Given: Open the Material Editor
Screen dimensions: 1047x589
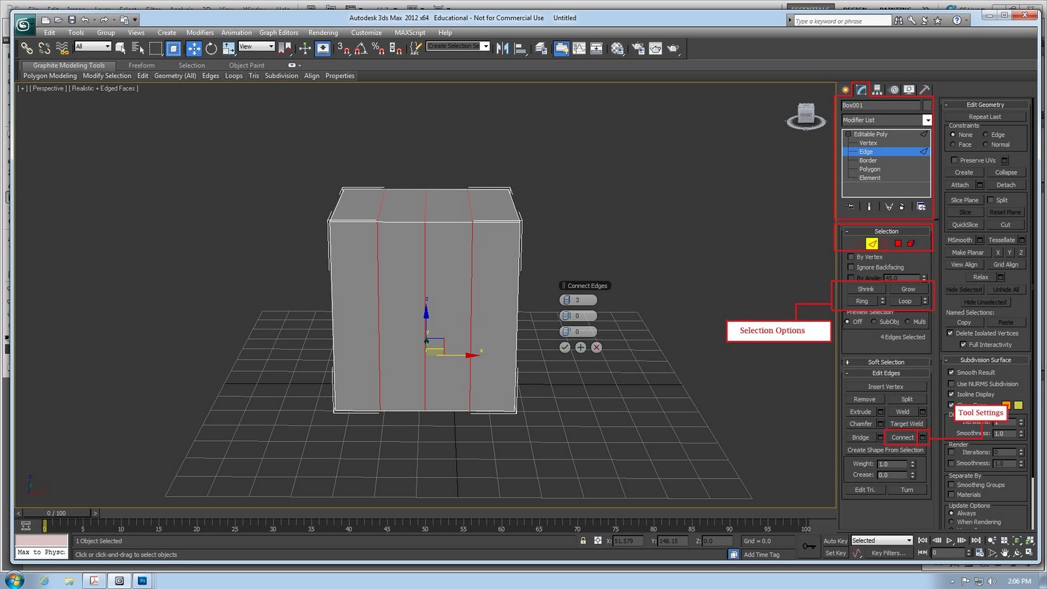Looking at the screenshot, I should [617, 48].
